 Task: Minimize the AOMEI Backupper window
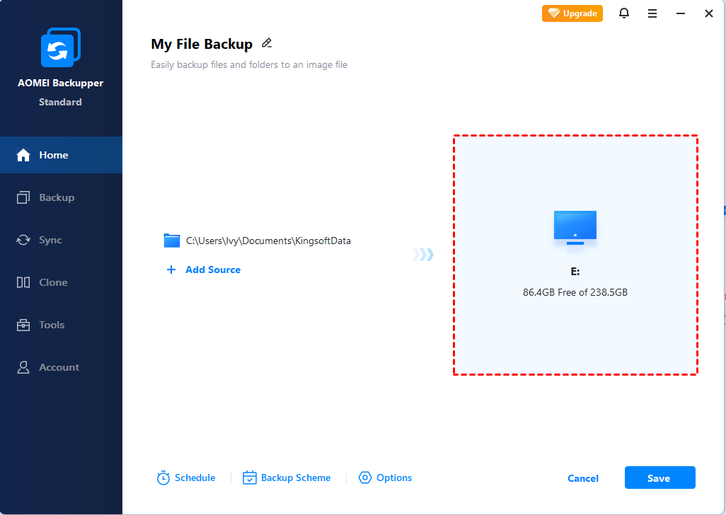click(680, 13)
